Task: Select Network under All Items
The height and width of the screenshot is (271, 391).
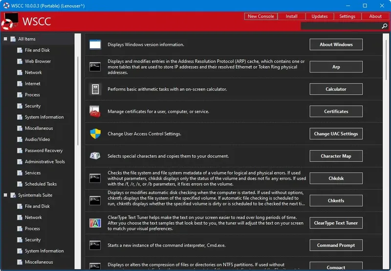Action: pos(33,72)
